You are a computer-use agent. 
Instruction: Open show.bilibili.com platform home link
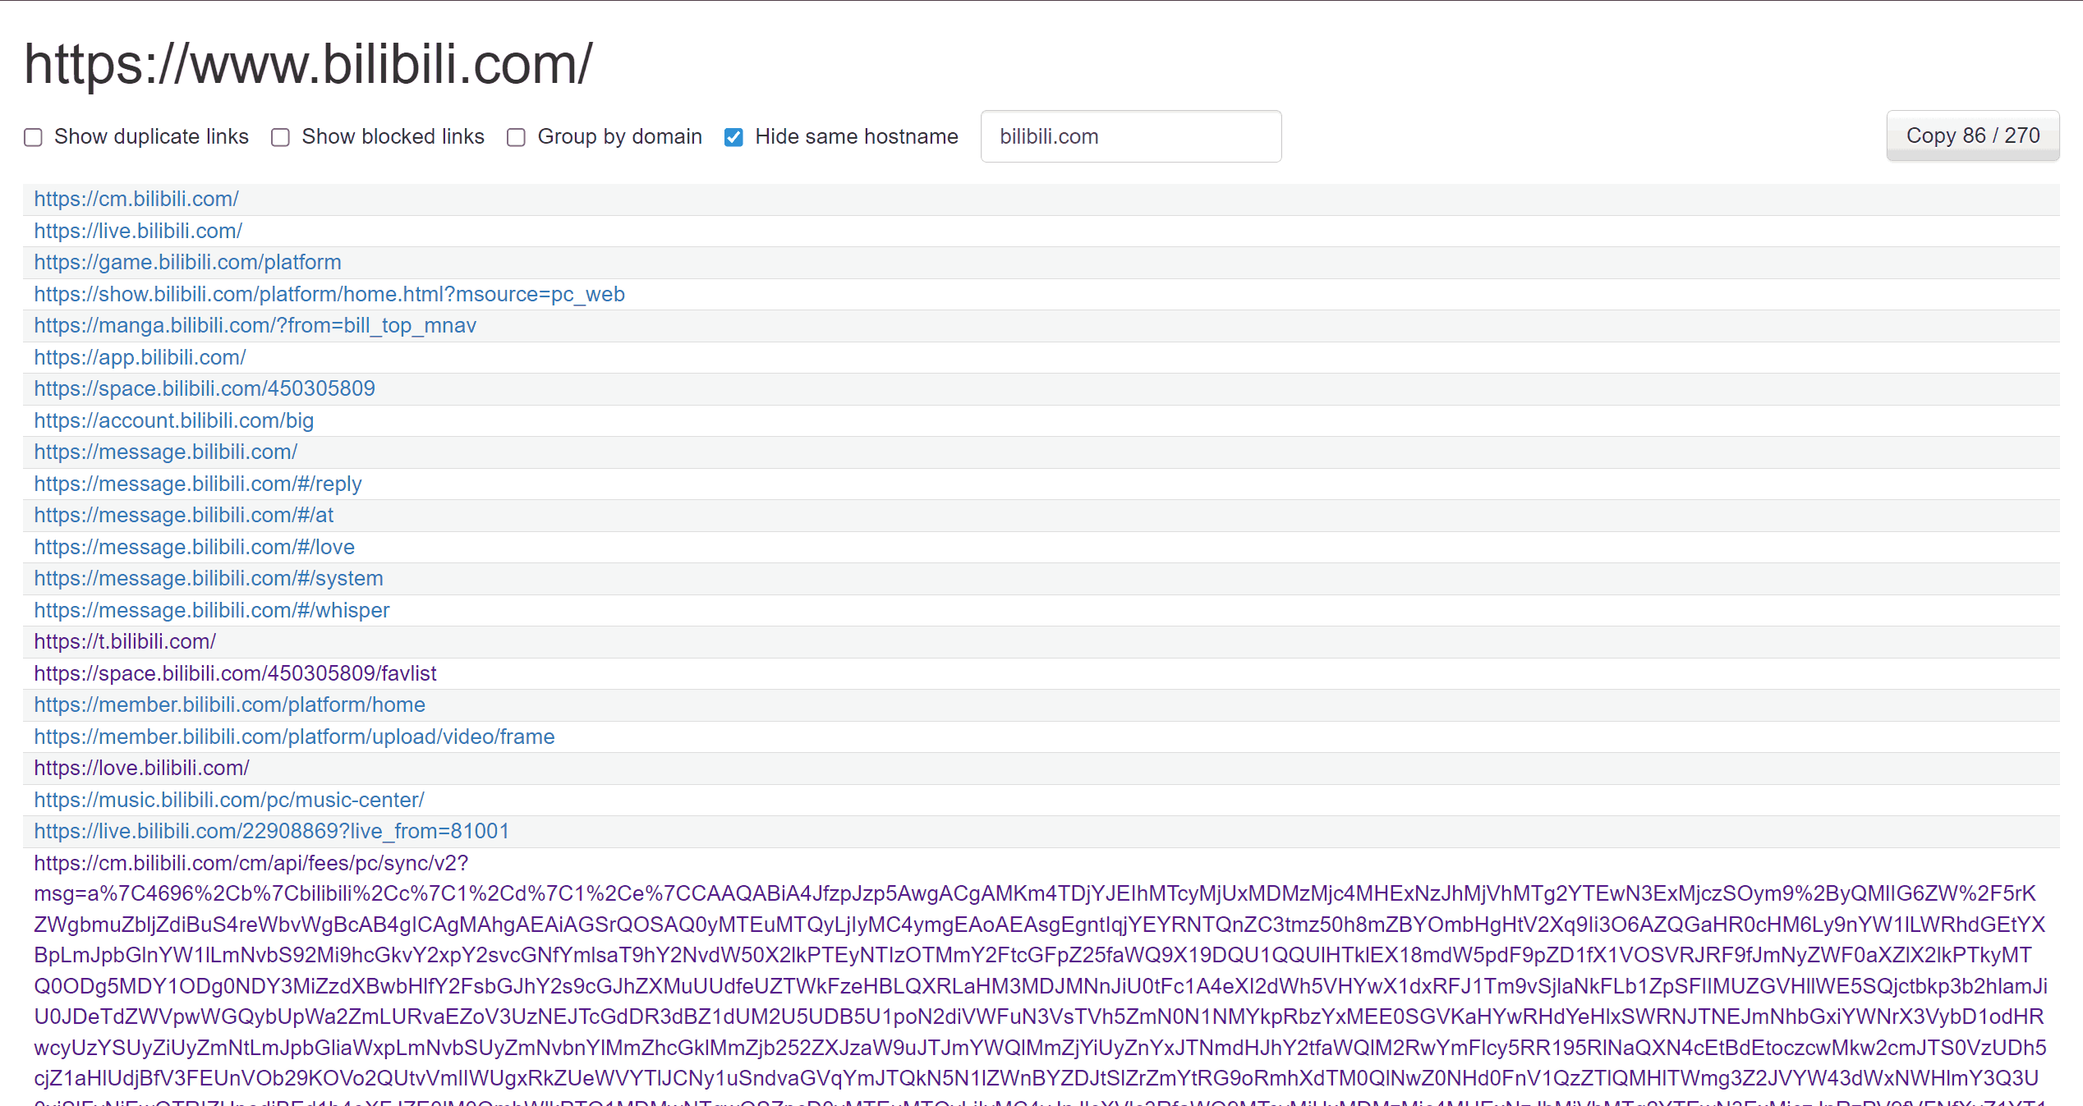(x=329, y=294)
